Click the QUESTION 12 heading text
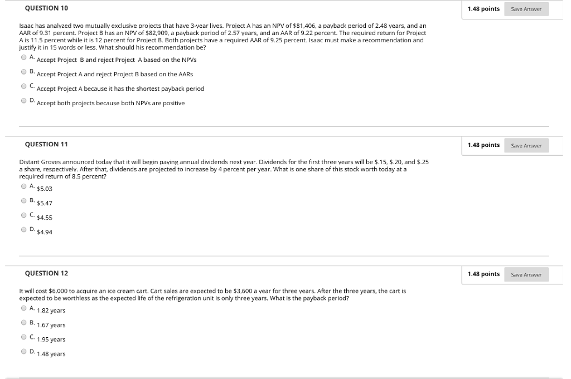 46,273
